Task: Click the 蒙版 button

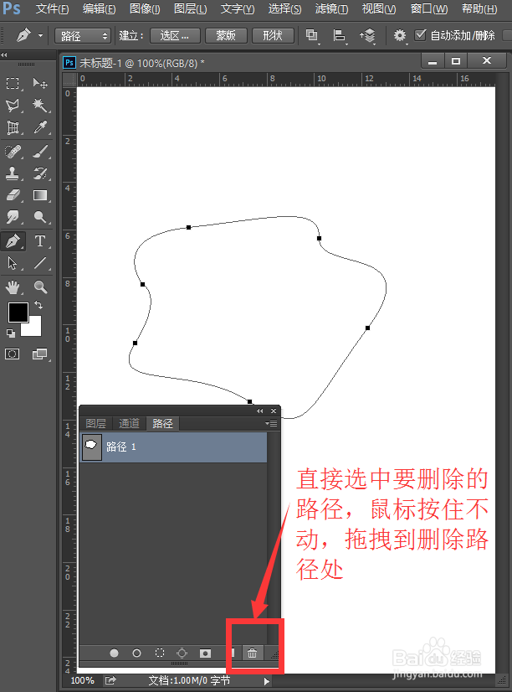Action: [226, 35]
